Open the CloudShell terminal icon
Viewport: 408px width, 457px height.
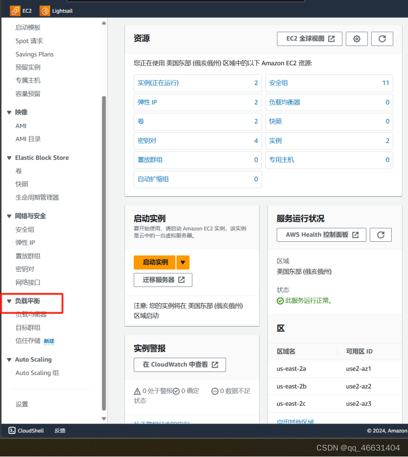point(12,430)
